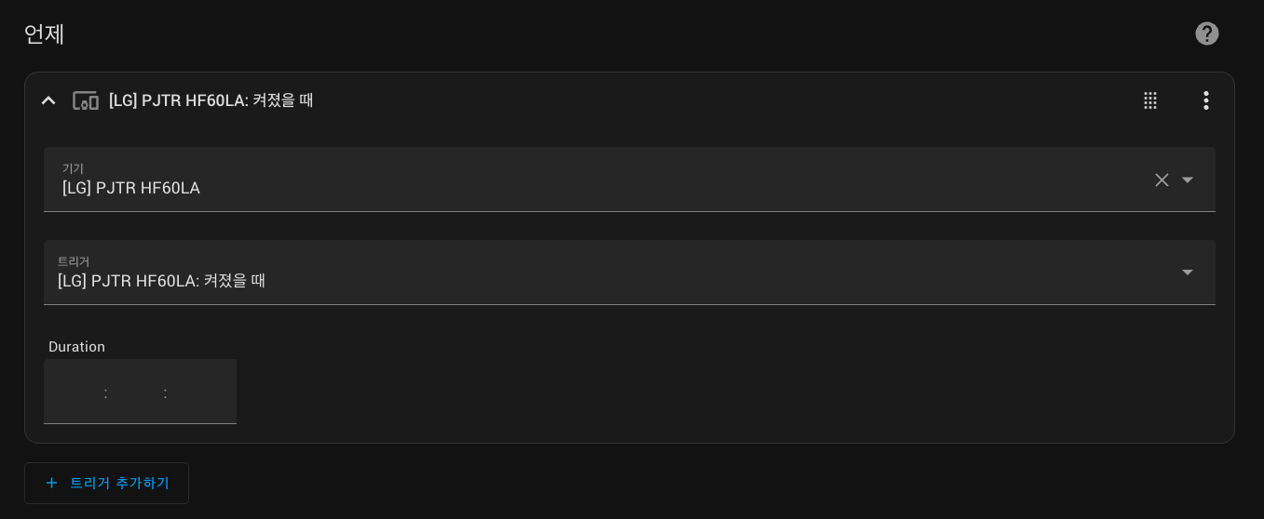Viewport: 1264px width, 519px height.
Task: Click the Duration label
Action: pyautogui.click(x=76, y=347)
